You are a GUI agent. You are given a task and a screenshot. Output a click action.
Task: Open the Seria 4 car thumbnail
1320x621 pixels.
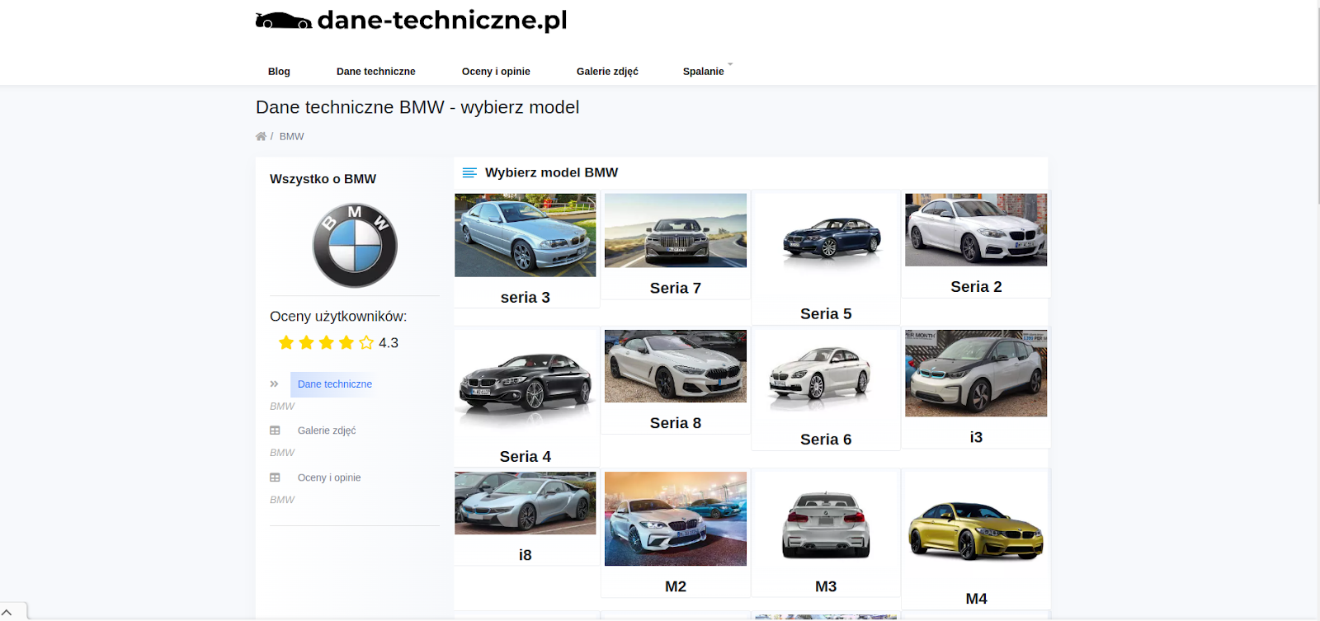click(525, 383)
